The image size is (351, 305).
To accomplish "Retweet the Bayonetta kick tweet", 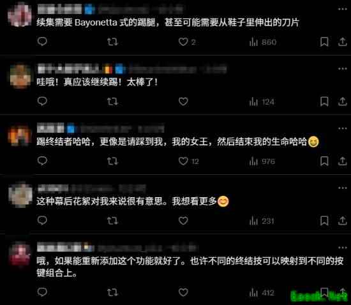I will [x=112, y=42].
